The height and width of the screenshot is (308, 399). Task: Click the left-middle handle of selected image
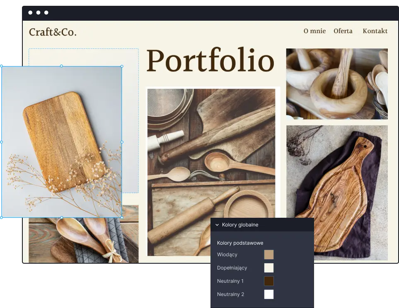(x=1, y=142)
